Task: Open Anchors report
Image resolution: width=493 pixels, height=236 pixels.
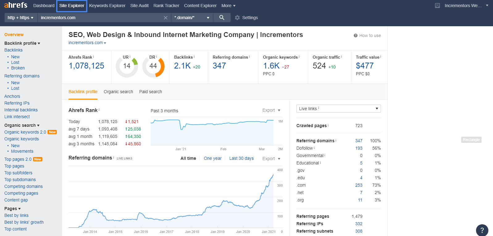Action: coord(12,96)
